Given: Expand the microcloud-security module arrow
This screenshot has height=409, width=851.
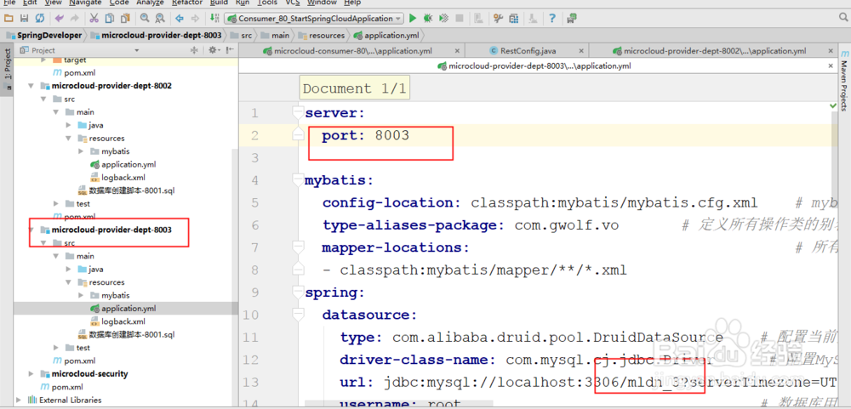Looking at the screenshot, I should click(31, 374).
